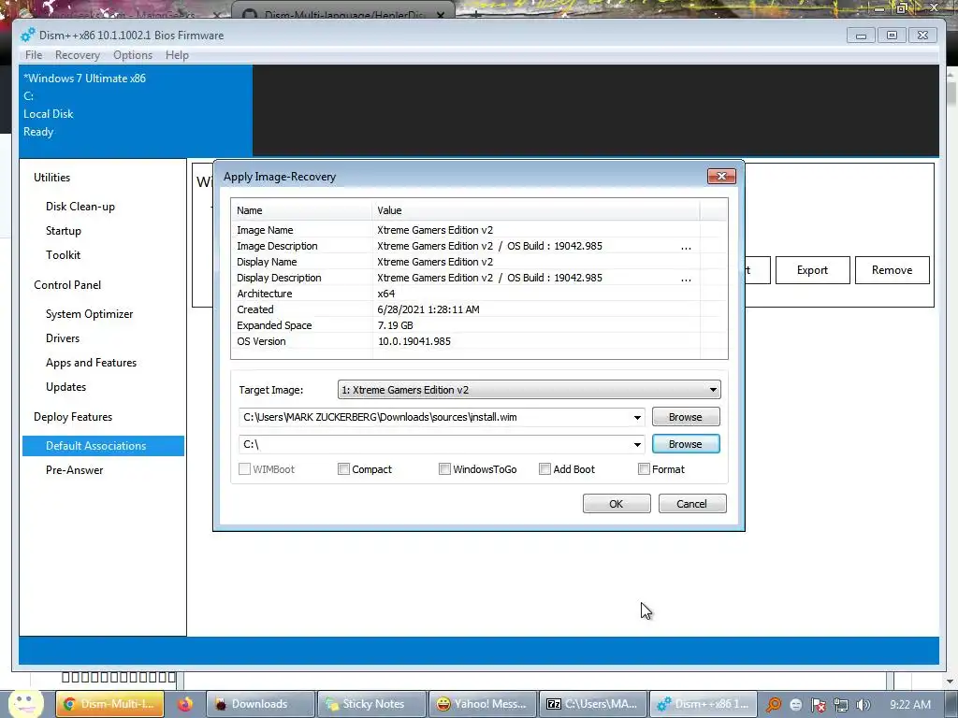
Task: Select Updates in sidebar
Action: (x=66, y=387)
